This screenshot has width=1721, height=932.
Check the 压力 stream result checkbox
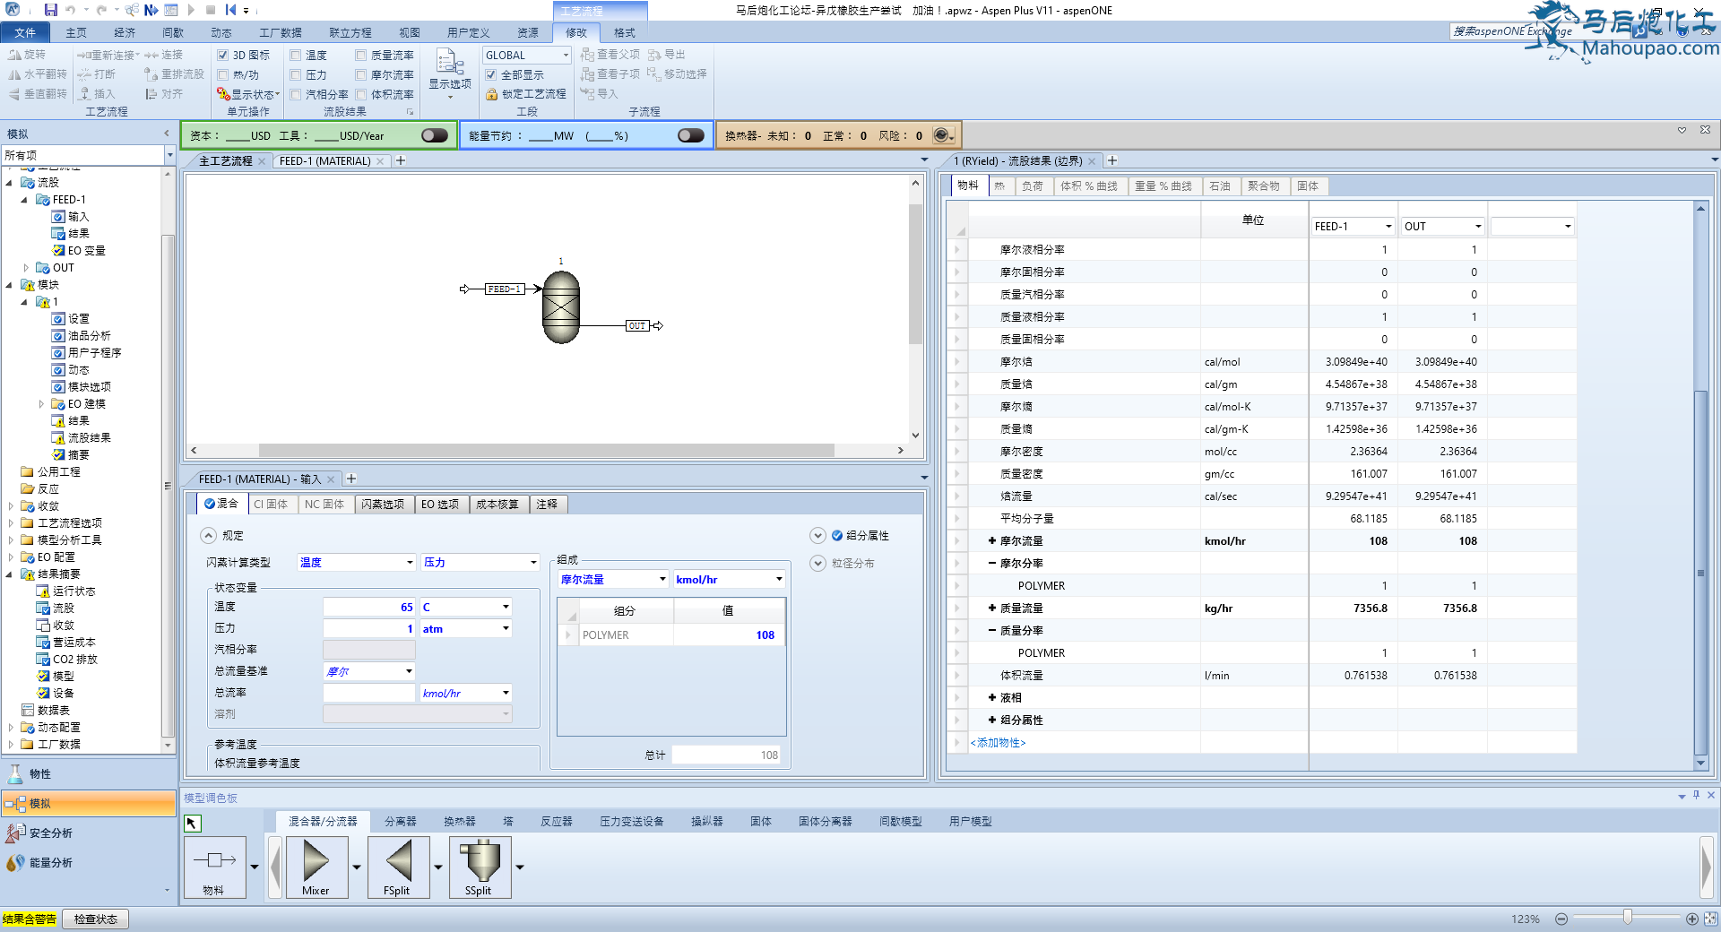(x=296, y=75)
